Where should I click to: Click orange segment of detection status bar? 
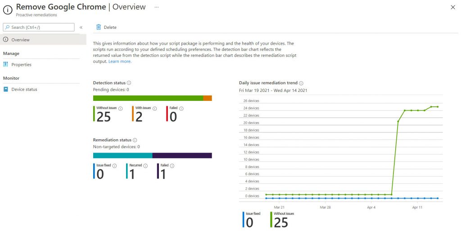click(x=208, y=98)
